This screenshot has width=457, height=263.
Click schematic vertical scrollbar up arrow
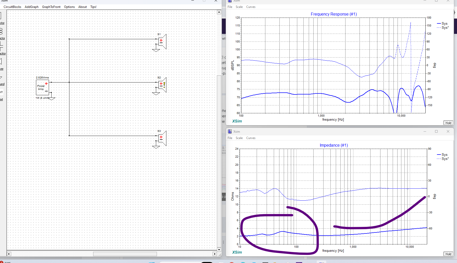point(219,12)
